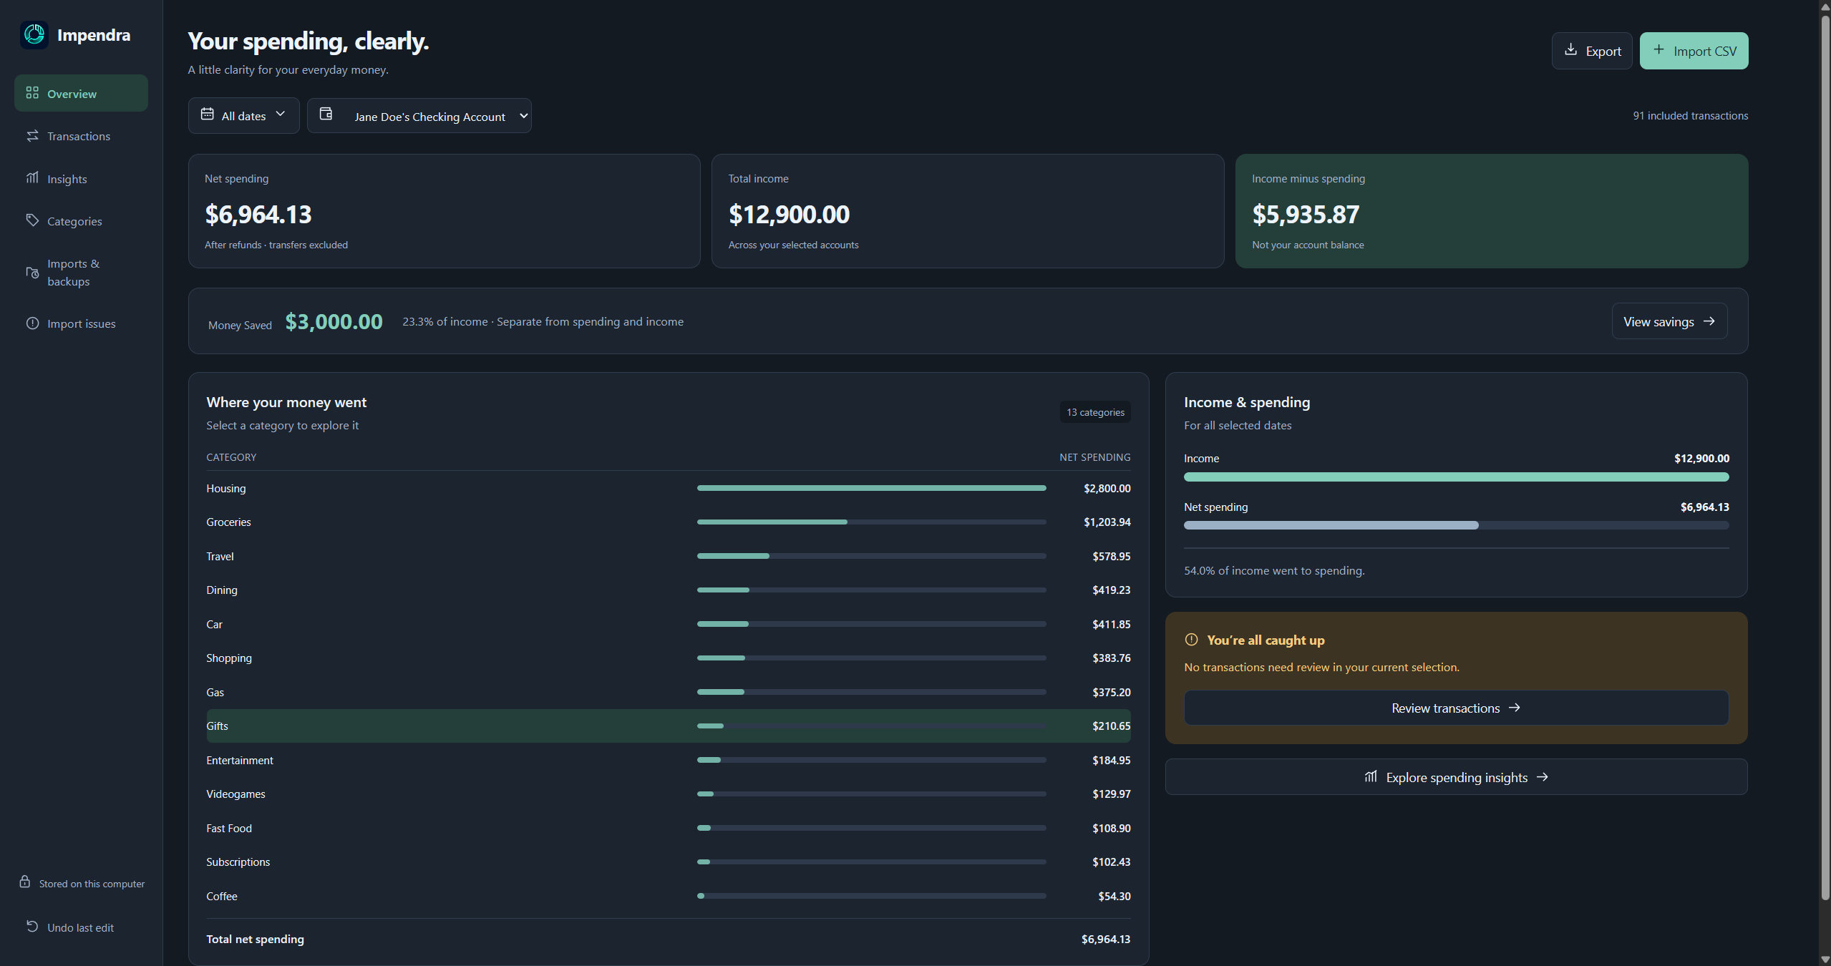The height and width of the screenshot is (966, 1831).
Task: Click Review transactions button
Action: [1456, 708]
